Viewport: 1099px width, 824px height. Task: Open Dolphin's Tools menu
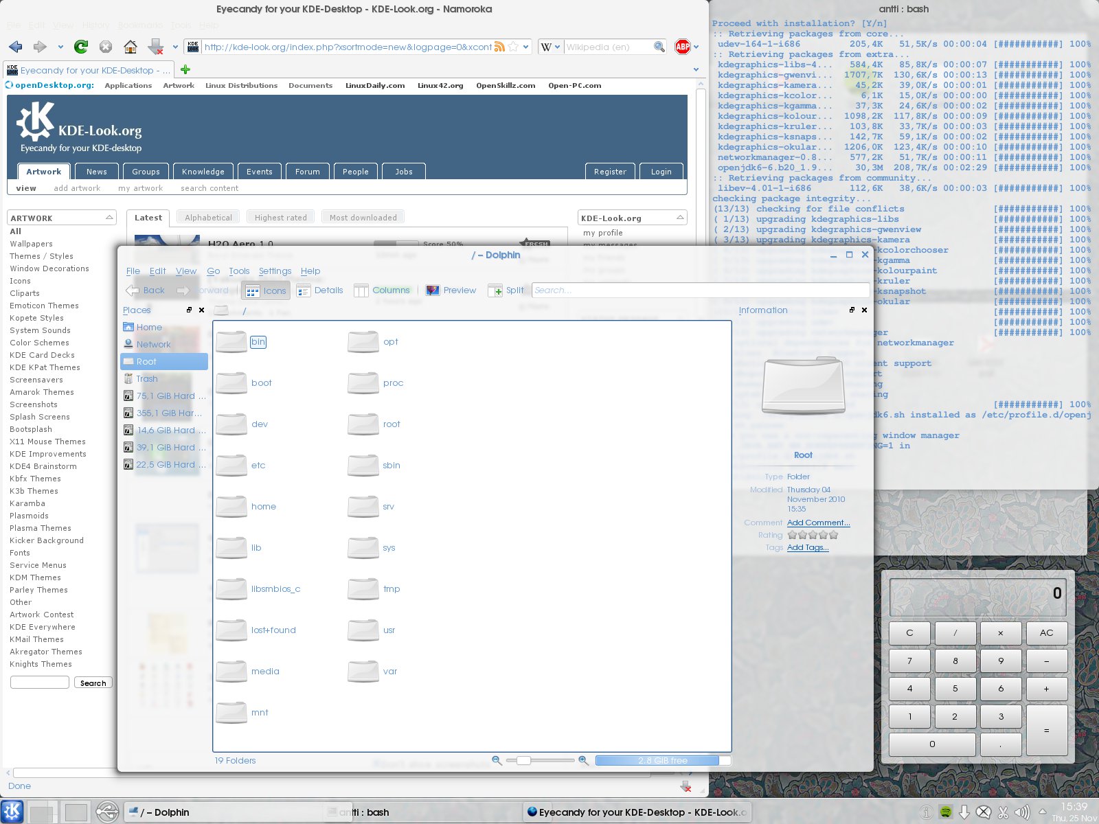coord(239,271)
